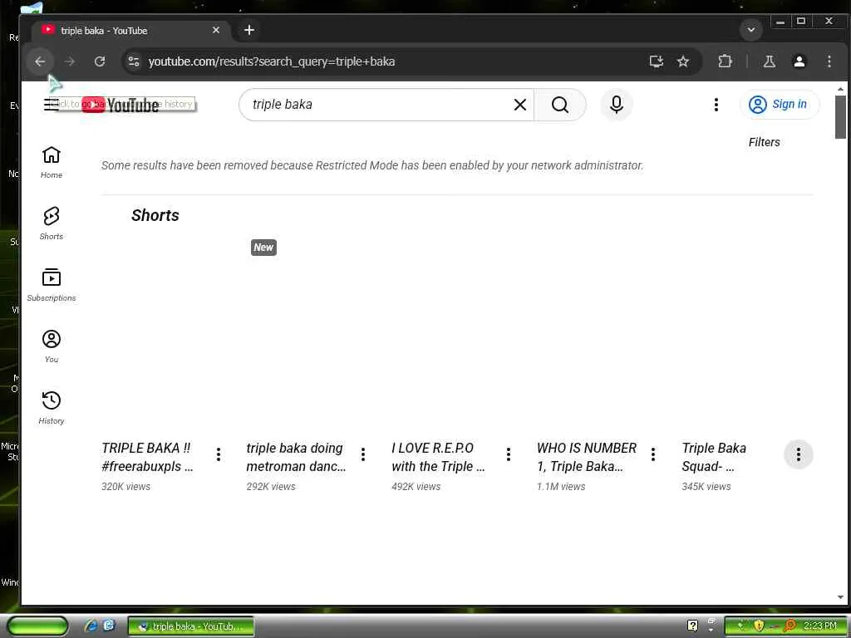851x638 pixels.
Task: Click the Sign in button
Action: pos(779,104)
